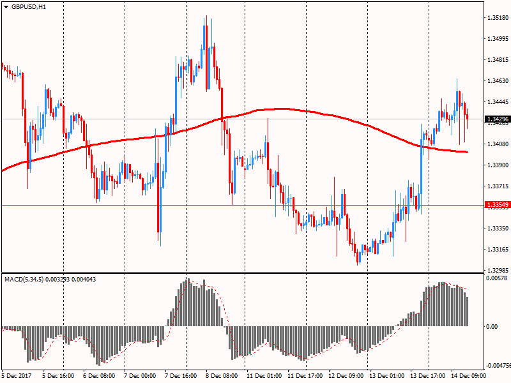This screenshot has width=511, height=383.
Task: Click the 13 Dec 01:00 time label
Action: (x=387, y=376)
